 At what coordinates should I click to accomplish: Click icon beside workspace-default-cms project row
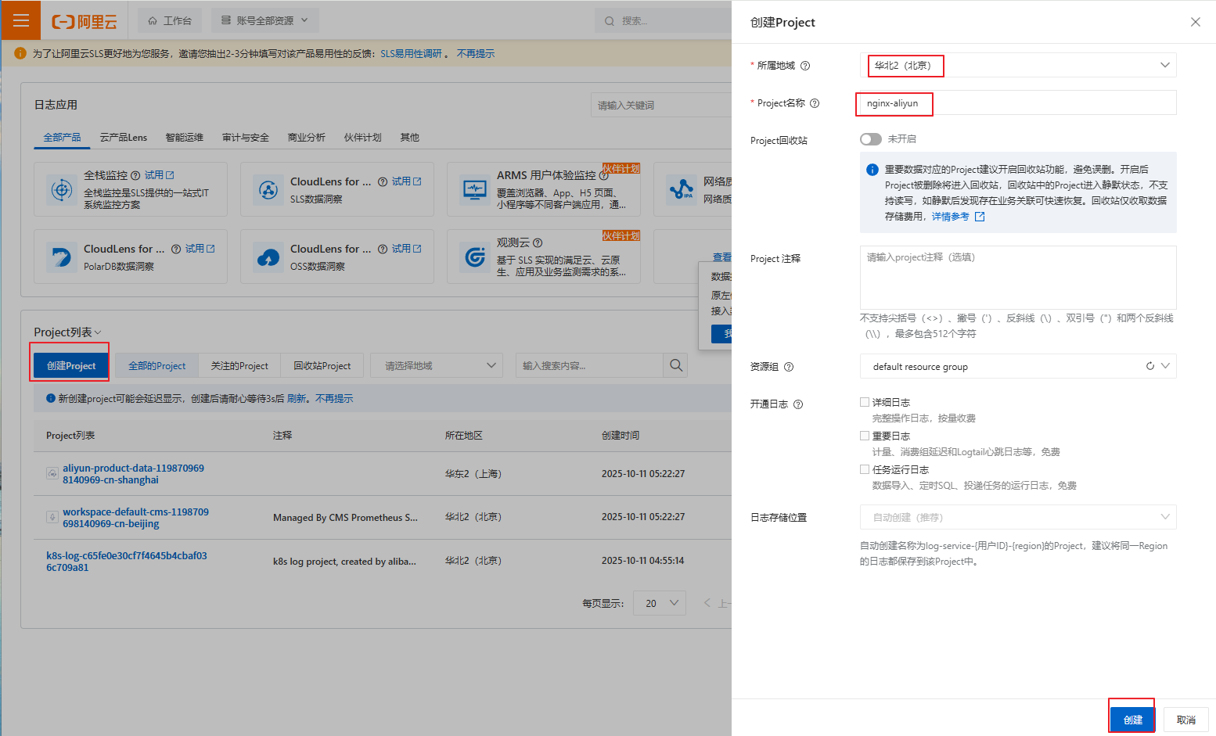(x=52, y=517)
